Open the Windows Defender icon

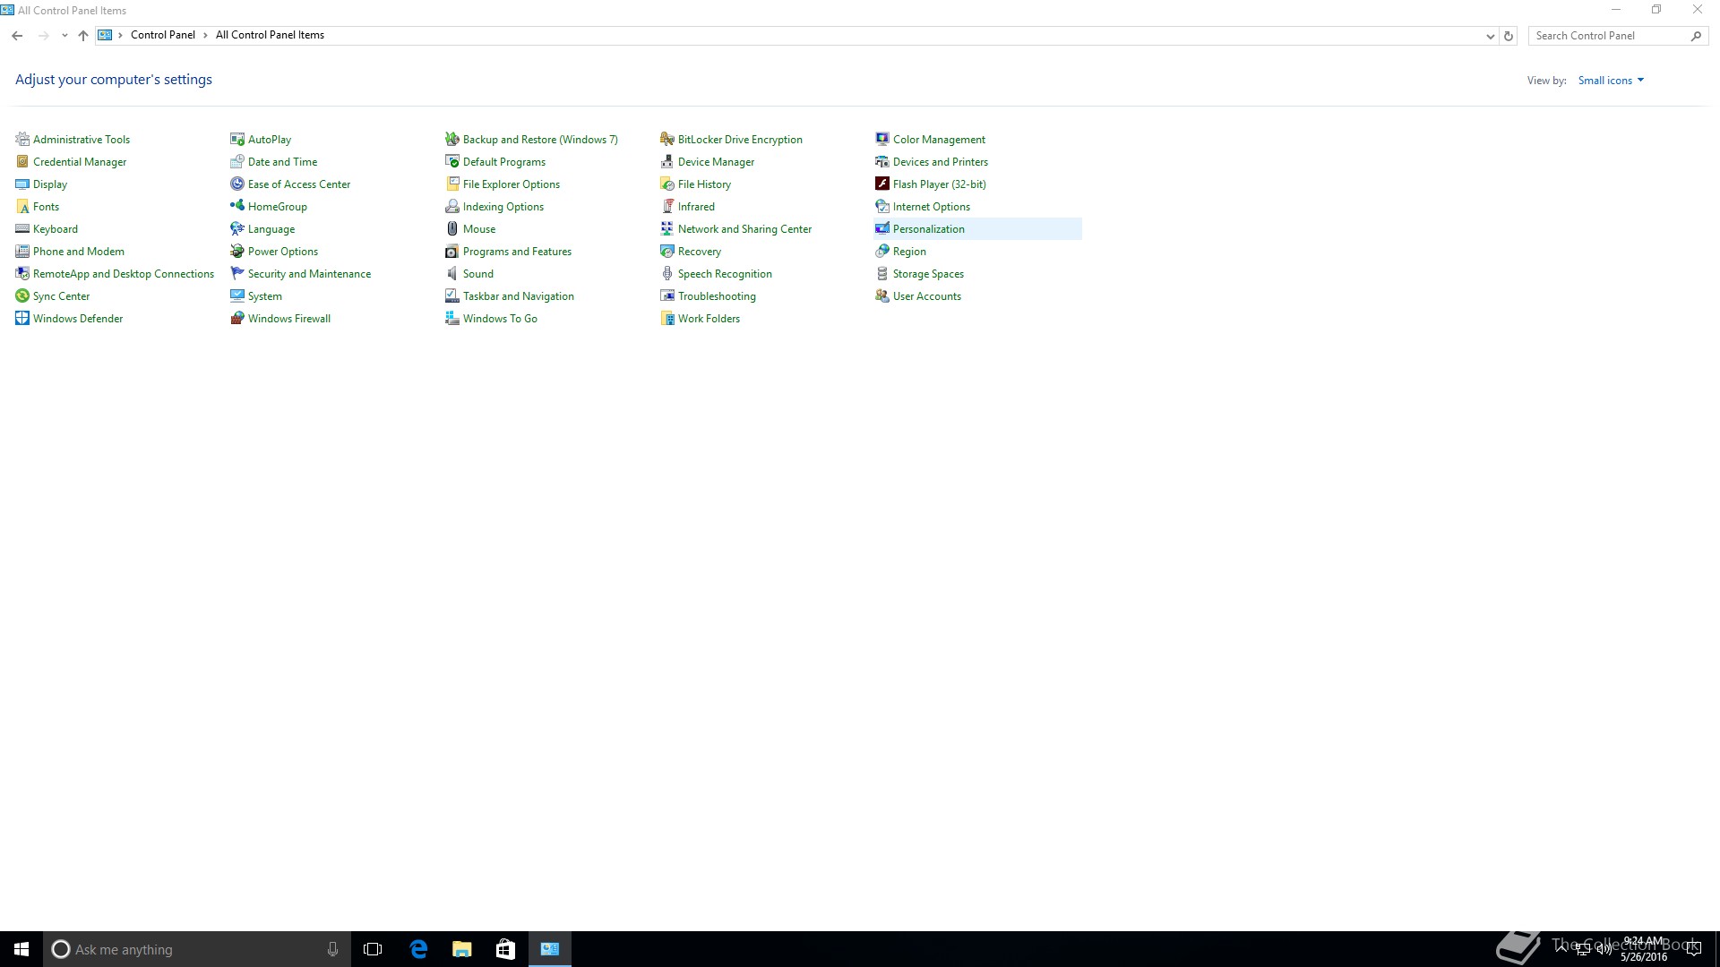[22, 318]
